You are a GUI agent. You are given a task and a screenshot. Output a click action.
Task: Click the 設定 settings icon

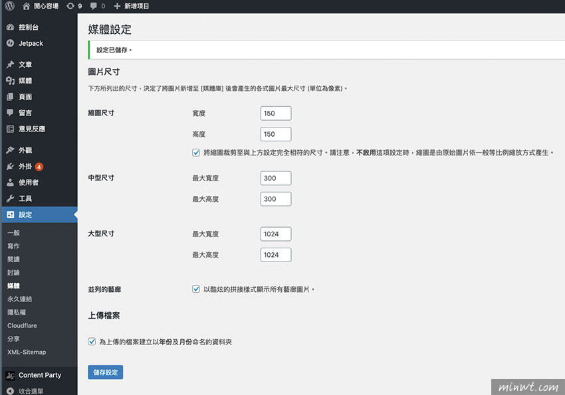pos(10,214)
